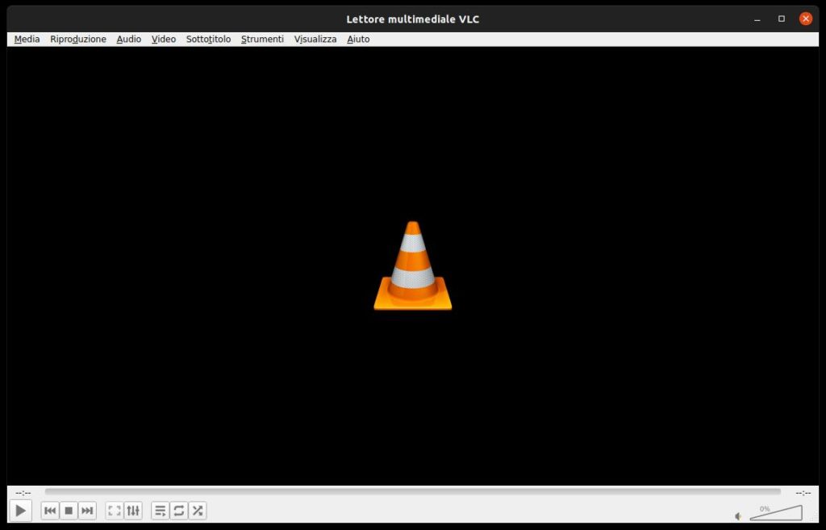The height and width of the screenshot is (530, 826).
Task: Open the Sottotitolo menu
Action: [208, 39]
